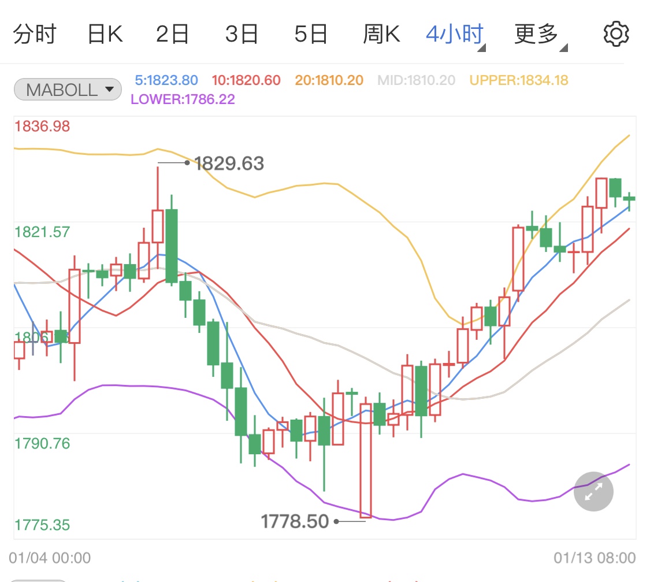Click the UPPER:1834.18 label
Screen dimensions: 650x582
pos(519,80)
